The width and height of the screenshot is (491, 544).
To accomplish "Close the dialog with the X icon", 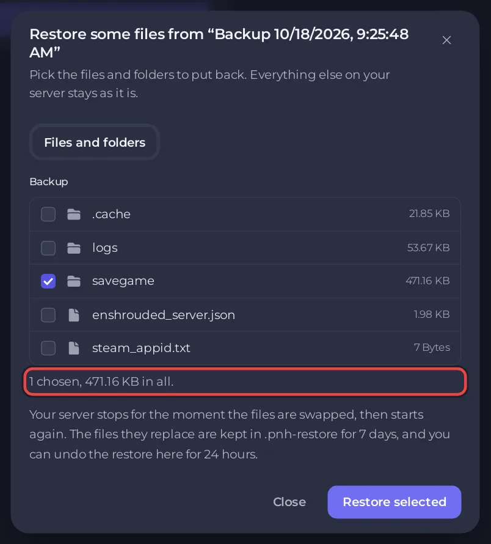I will pos(446,40).
